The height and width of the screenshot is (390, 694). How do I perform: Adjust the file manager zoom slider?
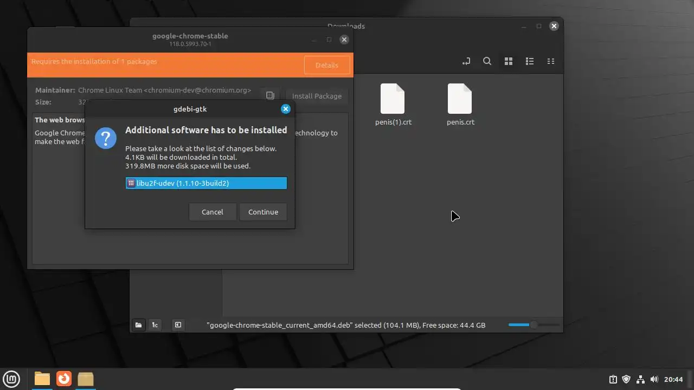tap(534, 324)
